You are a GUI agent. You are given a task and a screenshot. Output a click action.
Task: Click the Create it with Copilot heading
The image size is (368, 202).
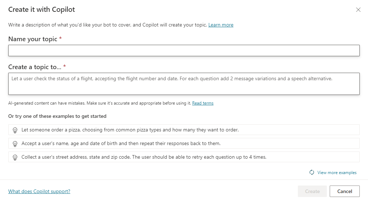tap(42, 10)
